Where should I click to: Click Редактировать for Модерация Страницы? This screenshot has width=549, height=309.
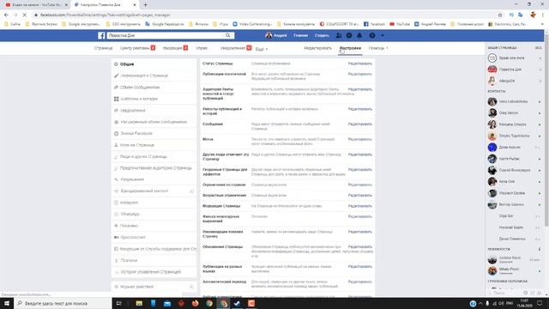click(x=360, y=206)
